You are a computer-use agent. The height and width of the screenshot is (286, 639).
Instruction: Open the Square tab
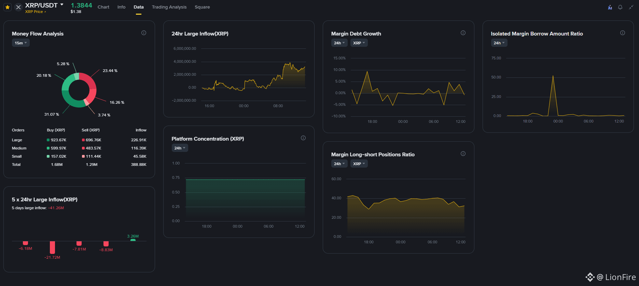coord(202,7)
